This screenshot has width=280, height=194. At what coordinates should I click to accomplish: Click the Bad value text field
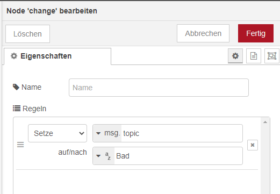pyautogui.click(x=178, y=156)
